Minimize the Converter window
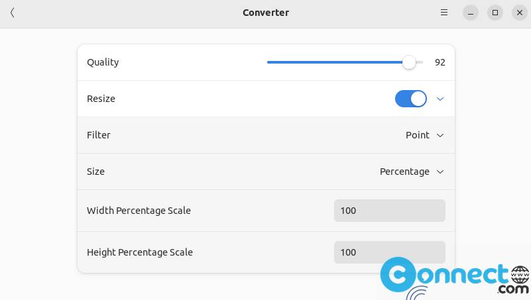The image size is (531, 300). pos(471,13)
